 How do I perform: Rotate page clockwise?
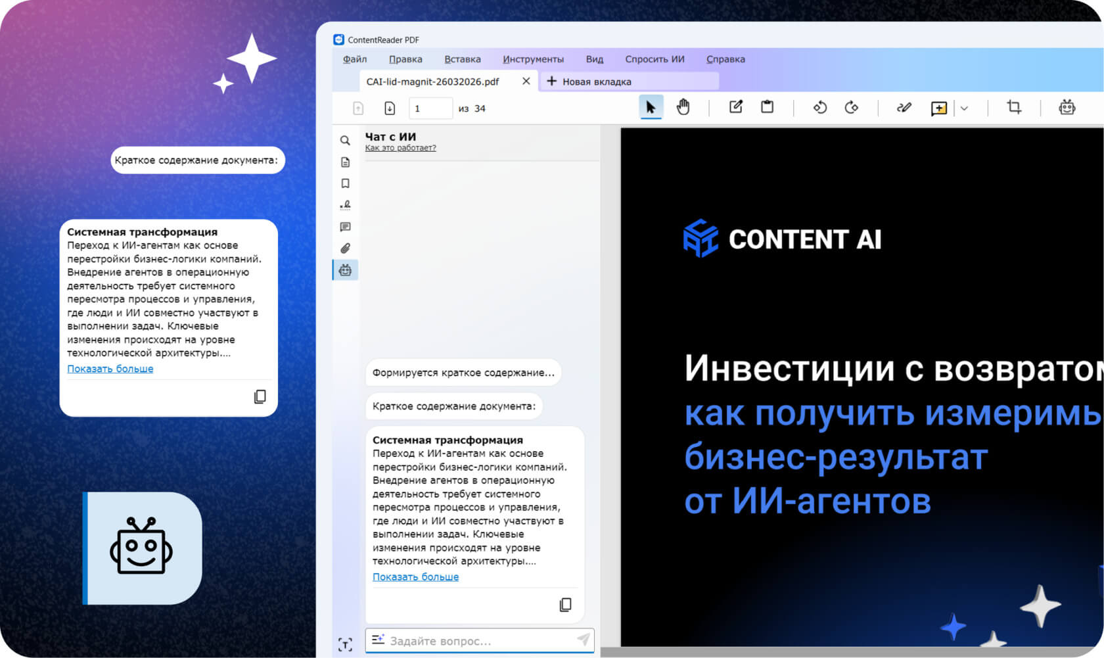(x=852, y=107)
